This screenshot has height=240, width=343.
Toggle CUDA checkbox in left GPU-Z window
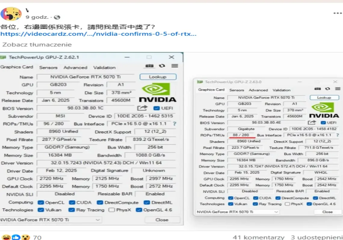coord(72,202)
